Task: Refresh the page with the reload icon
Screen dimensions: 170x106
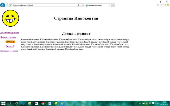Action: [x=83, y=5]
